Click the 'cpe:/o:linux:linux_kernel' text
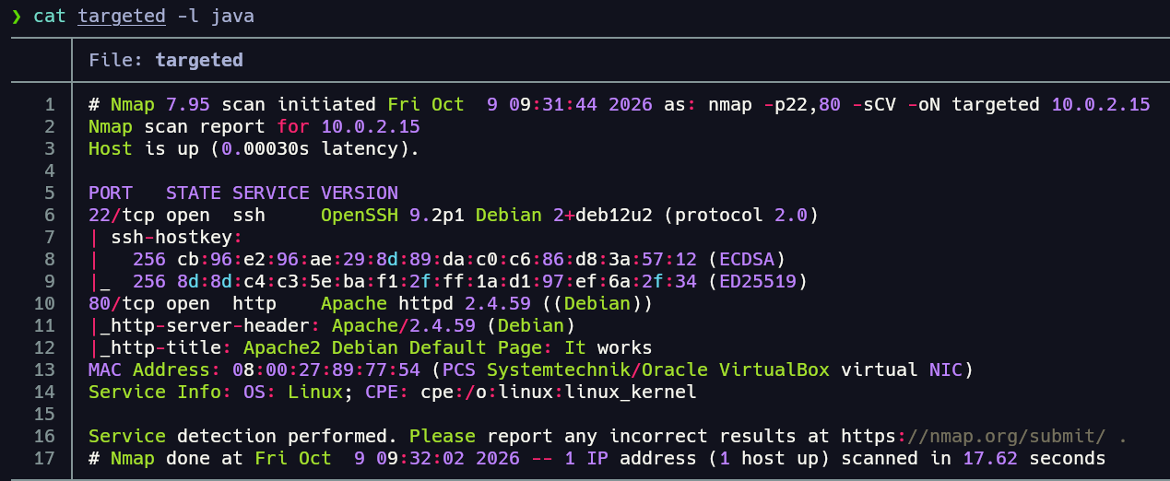Image resolution: width=1170 pixels, height=481 pixels. (559, 392)
